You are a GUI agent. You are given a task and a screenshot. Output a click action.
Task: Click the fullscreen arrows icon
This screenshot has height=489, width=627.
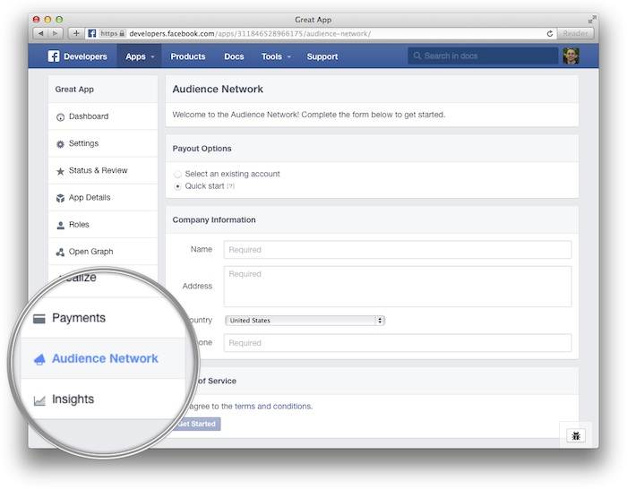tap(592, 19)
